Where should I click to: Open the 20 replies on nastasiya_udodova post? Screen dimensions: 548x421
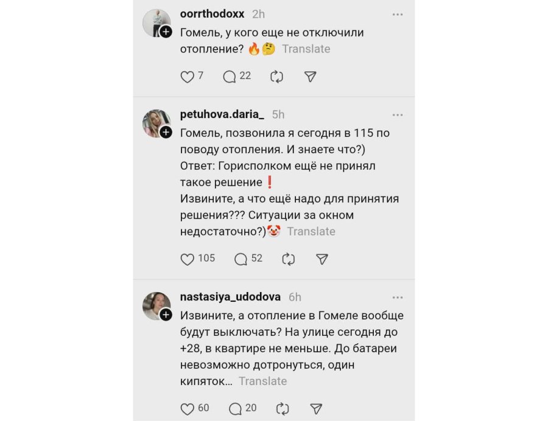point(235,409)
